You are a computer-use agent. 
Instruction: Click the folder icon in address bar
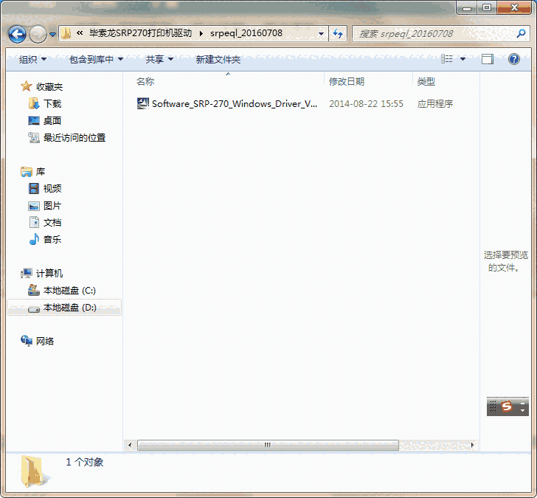coord(66,33)
